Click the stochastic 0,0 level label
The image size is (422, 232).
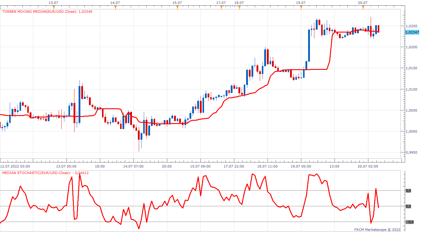408,206
